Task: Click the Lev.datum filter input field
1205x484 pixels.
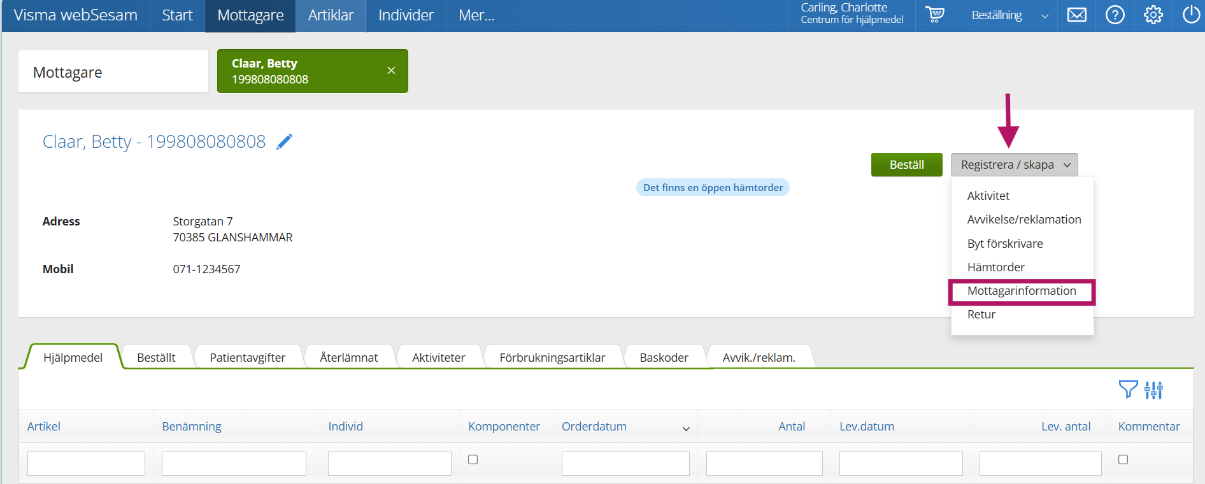Action: tap(901, 464)
